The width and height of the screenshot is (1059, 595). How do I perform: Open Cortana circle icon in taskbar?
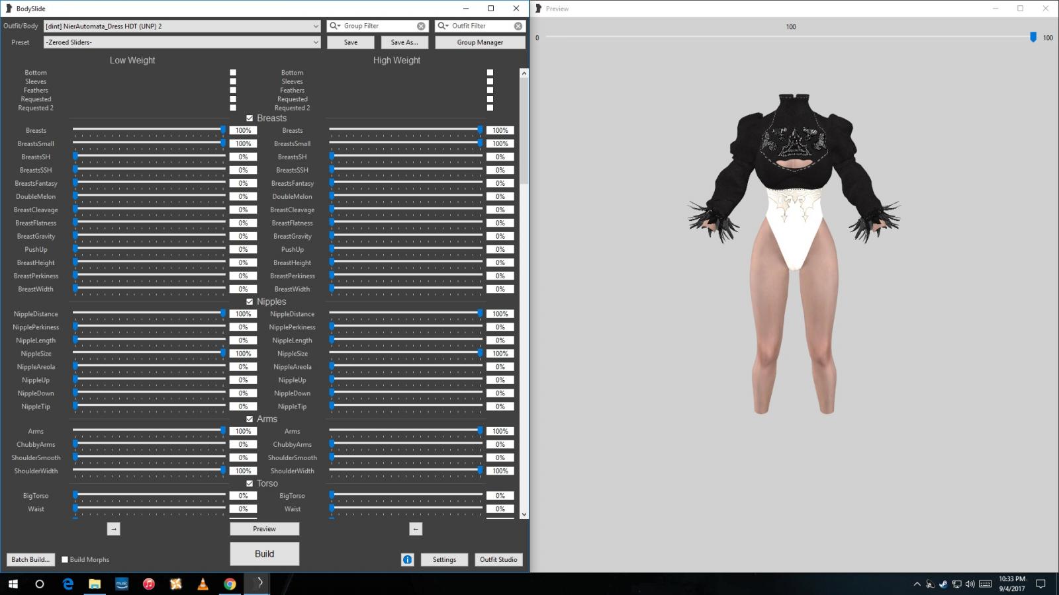tap(40, 584)
